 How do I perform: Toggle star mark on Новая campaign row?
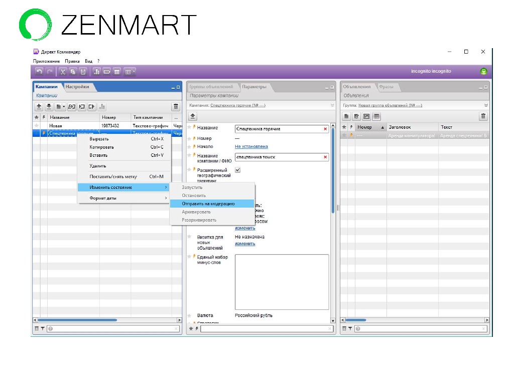click(36, 125)
